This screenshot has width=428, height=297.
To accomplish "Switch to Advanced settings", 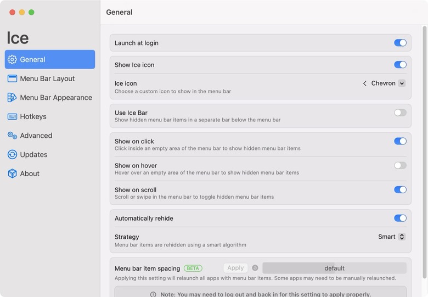I will tap(50, 136).
